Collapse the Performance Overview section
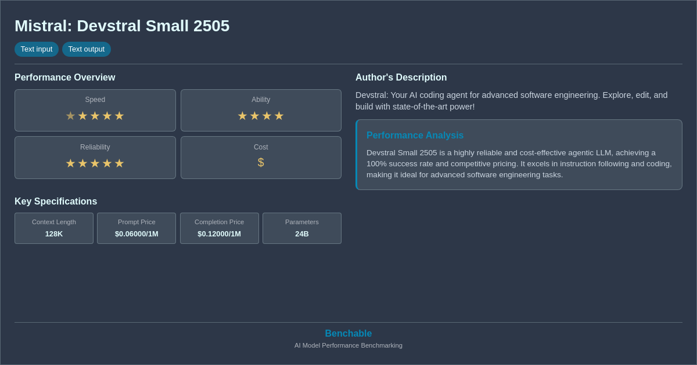697x365 pixels. click(x=65, y=77)
